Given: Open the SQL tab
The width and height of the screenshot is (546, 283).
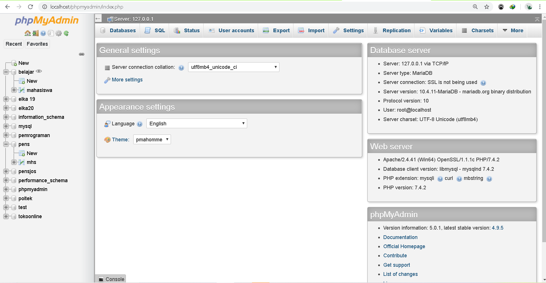Looking at the screenshot, I should coord(155,31).
